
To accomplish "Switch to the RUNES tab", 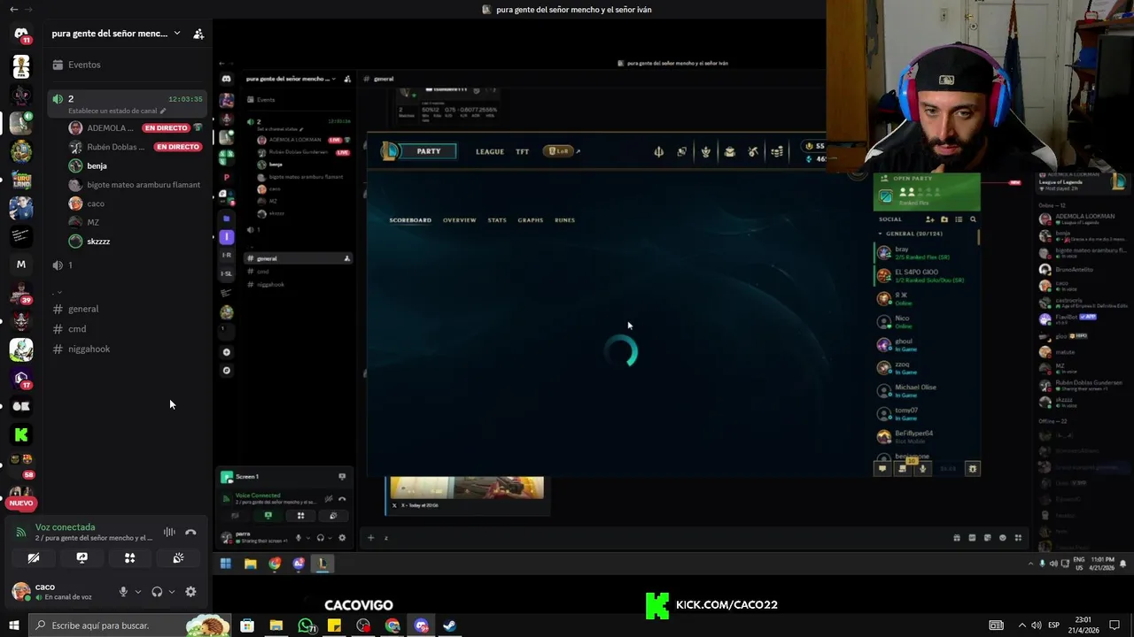I will click(564, 220).
